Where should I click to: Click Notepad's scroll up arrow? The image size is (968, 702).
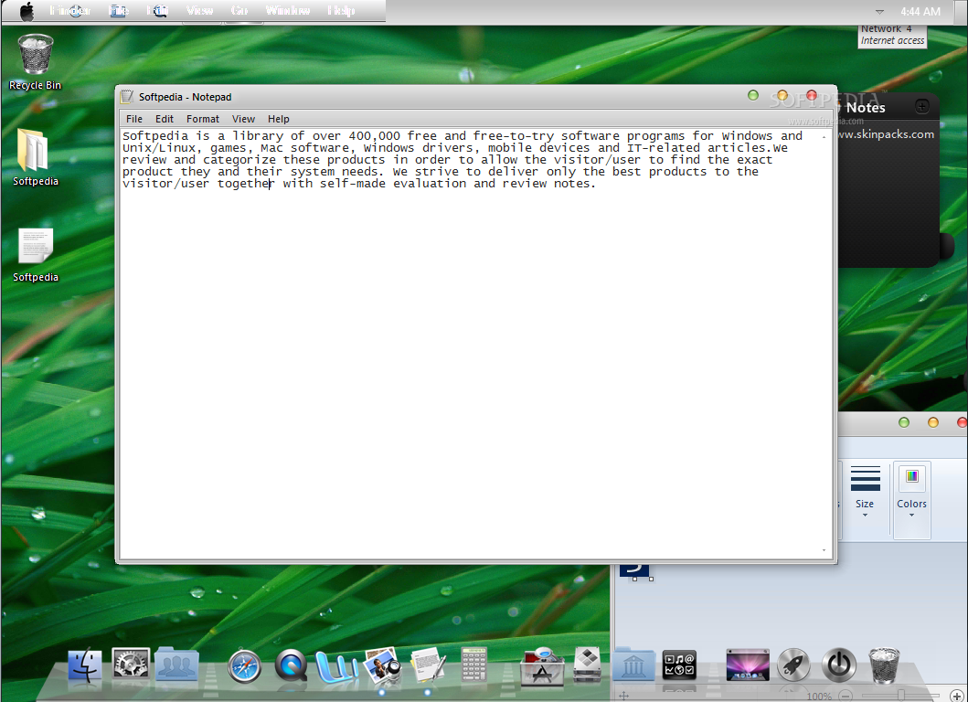coord(824,137)
